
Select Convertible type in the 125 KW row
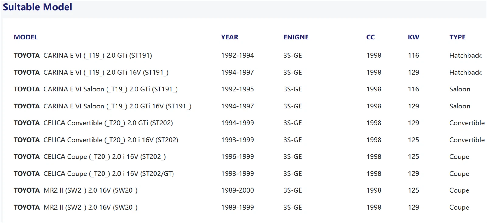[x=467, y=140]
